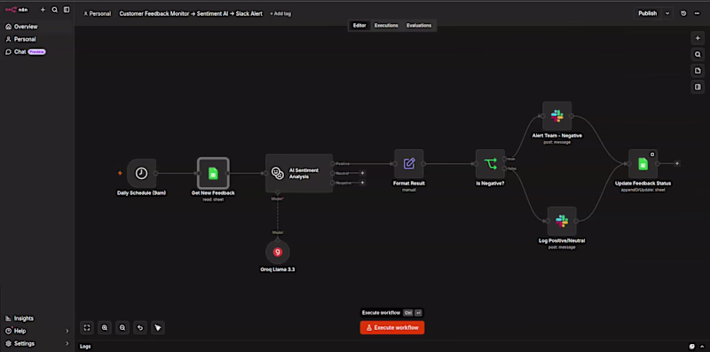Click plus after Update Feedback Status node

click(x=677, y=164)
